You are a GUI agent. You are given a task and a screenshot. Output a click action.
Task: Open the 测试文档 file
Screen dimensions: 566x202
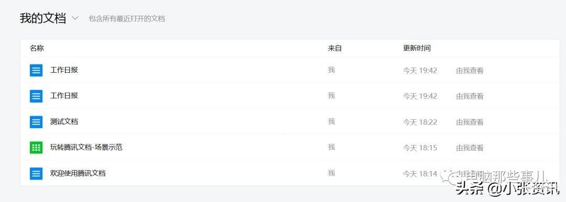64,121
